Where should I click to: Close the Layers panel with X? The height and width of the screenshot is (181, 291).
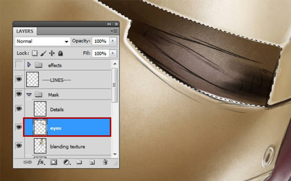(x=116, y=24)
